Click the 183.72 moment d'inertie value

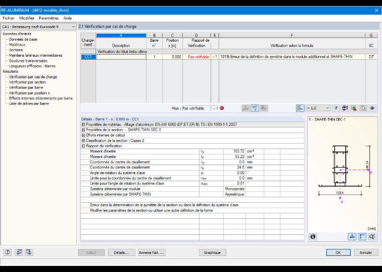pos(234,152)
